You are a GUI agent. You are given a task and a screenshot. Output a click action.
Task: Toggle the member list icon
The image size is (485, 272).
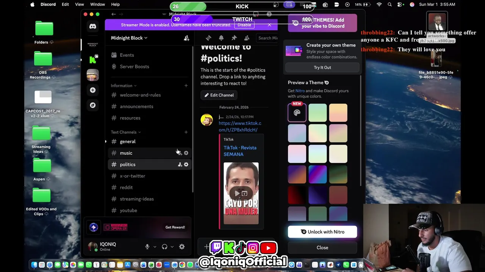click(247, 38)
